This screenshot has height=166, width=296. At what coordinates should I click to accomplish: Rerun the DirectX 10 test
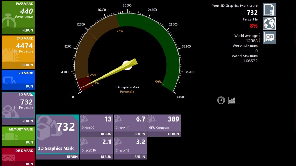(106, 157)
